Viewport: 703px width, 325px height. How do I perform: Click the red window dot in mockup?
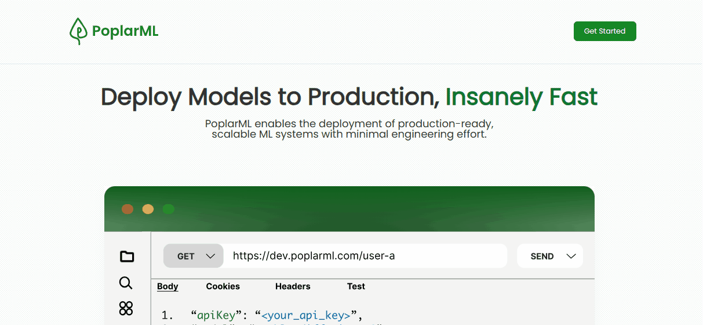pyautogui.click(x=128, y=209)
